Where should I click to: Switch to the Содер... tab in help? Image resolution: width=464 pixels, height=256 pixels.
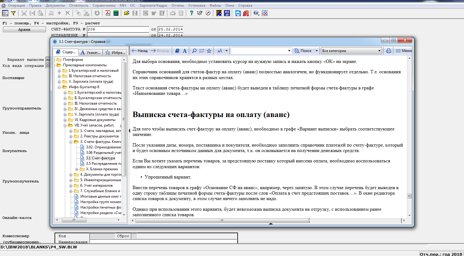click(x=66, y=52)
